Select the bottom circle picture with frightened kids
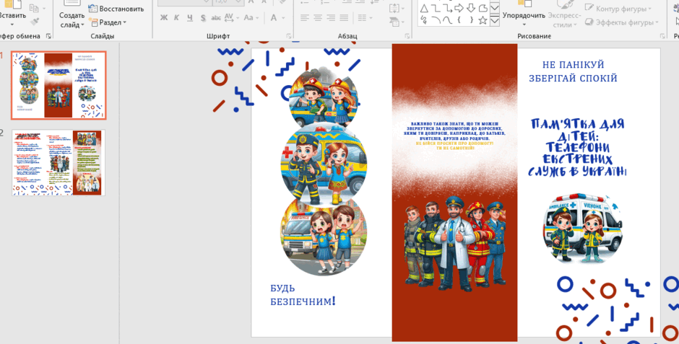The image size is (679, 344). [x=324, y=238]
